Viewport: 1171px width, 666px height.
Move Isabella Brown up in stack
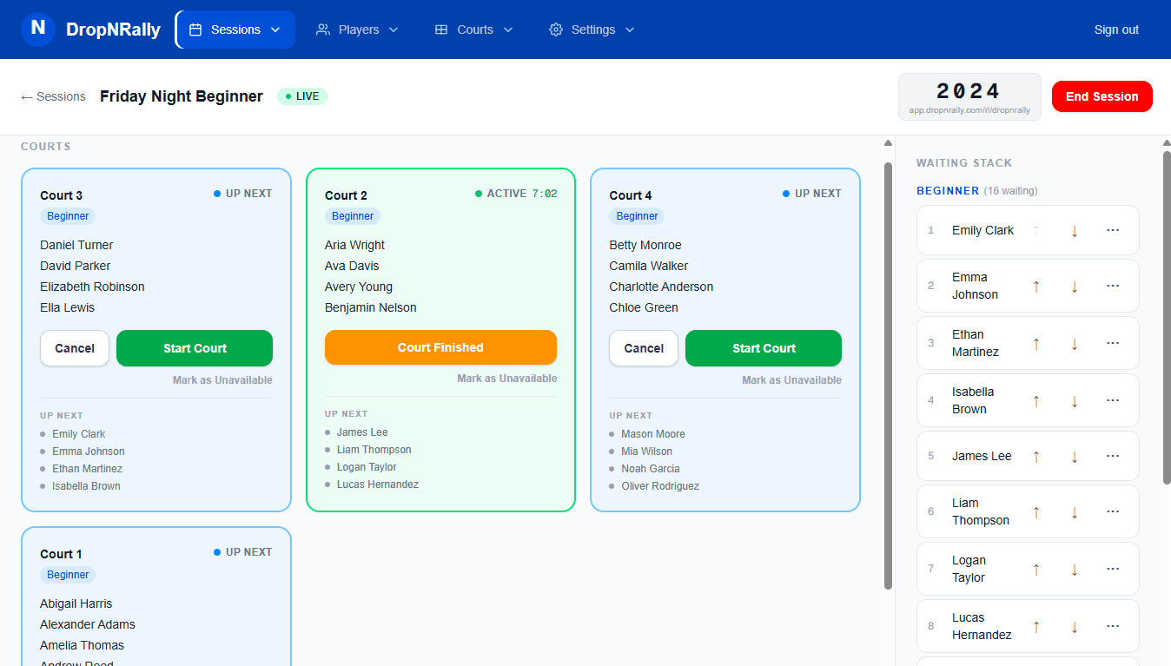1036,401
